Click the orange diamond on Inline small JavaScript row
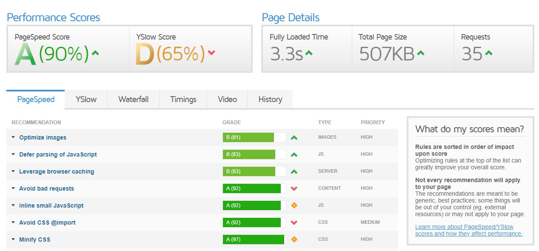The height and width of the screenshot is (251, 539). (295, 205)
